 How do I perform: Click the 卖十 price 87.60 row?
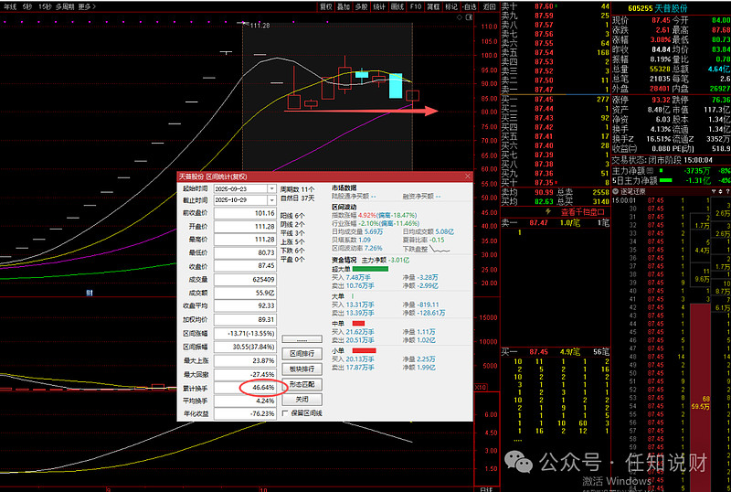[x=556, y=6]
